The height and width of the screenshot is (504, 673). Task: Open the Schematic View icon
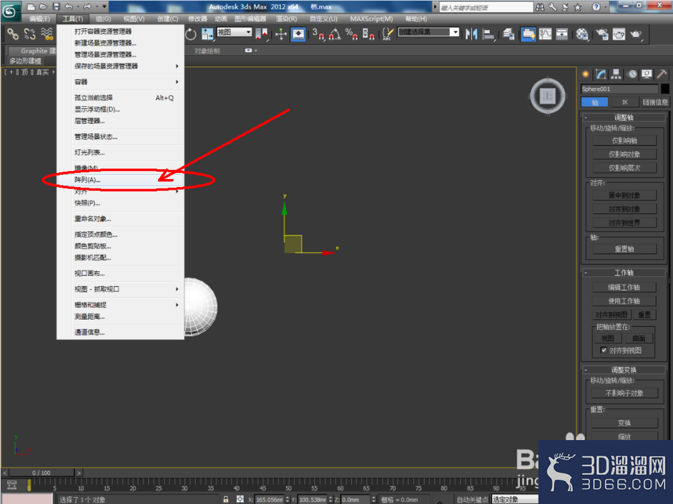tap(562, 34)
